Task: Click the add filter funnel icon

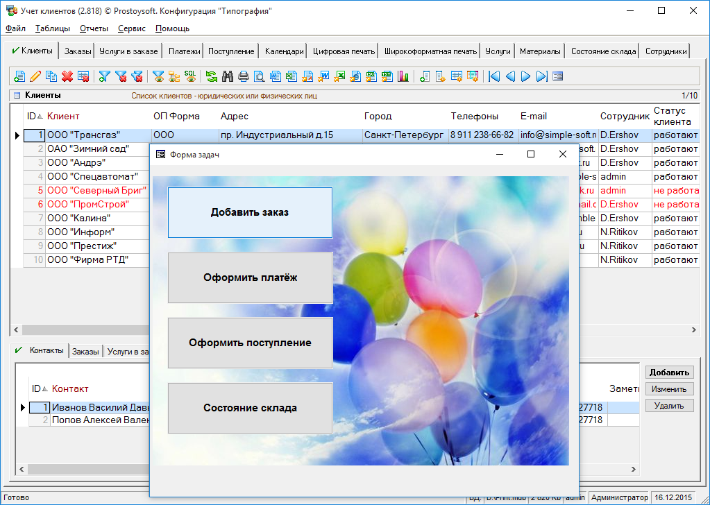Action: 105,76
